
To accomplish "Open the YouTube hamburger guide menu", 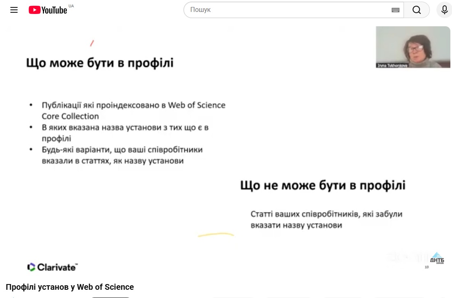I will coord(14,10).
